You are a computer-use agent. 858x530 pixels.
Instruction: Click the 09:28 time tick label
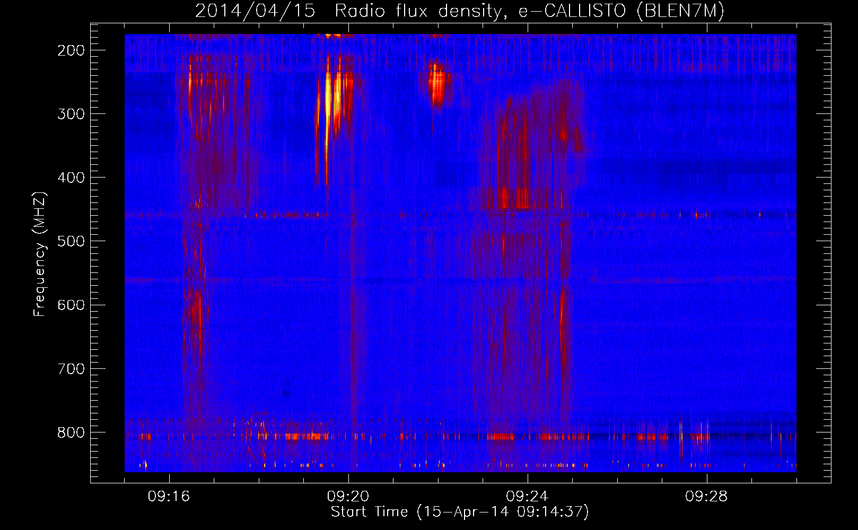(707, 497)
